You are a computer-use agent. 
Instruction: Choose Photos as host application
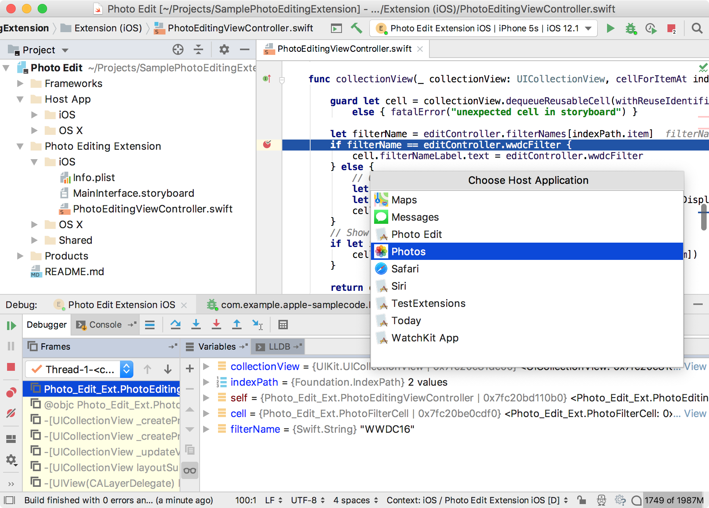tap(527, 251)
